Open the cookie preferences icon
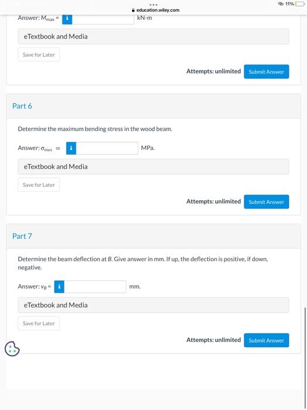 (x=12, y=348)
